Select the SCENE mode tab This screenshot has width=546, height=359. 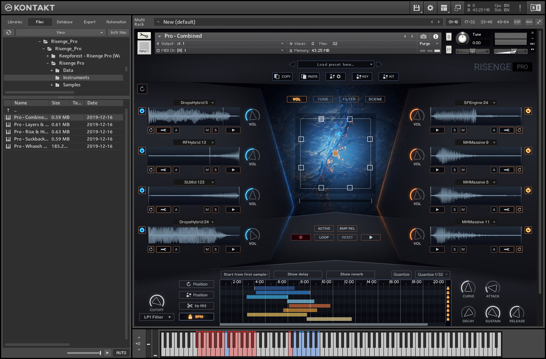click(375, 99)
